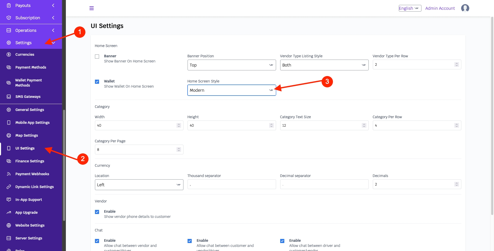This screenshot has width=494, height=251.
Task: Click the hamburger menu icon
Action: pos(91,8)
